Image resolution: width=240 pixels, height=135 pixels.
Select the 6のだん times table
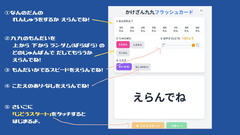(x=164, y=29)
